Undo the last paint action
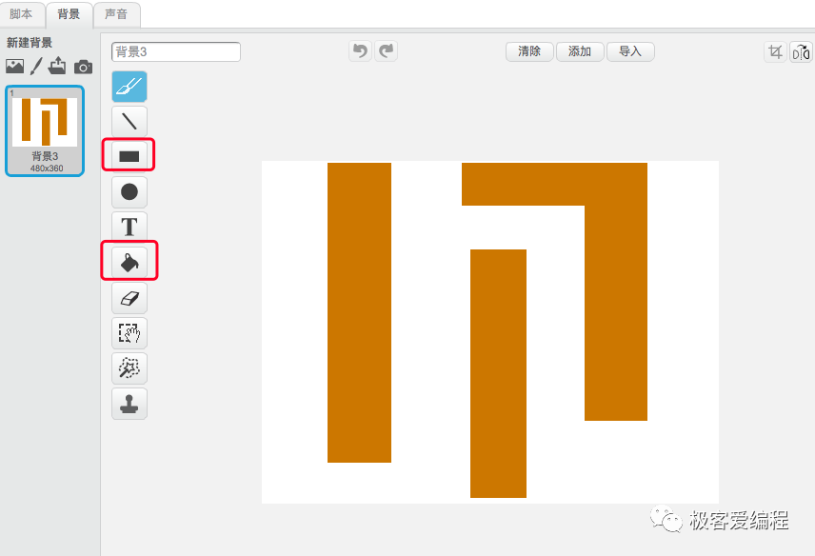 click(360, 50)
